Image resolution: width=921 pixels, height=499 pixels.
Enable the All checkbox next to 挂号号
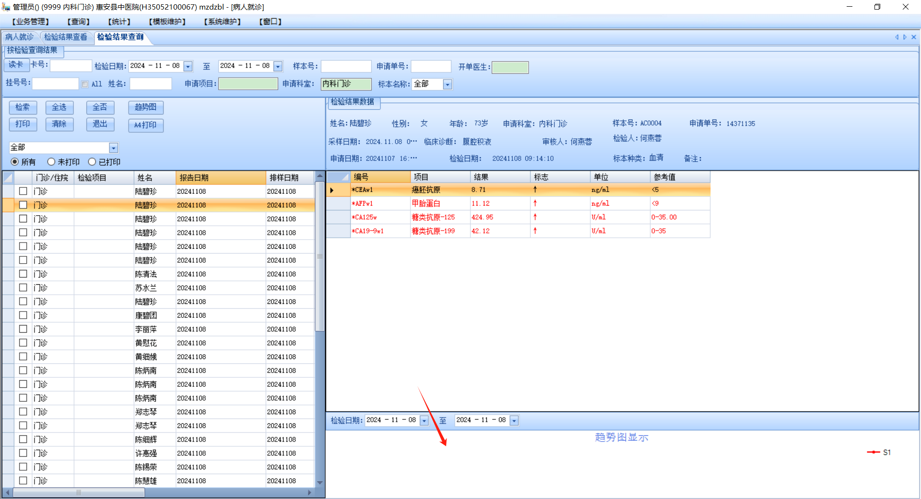coord(85,84)
